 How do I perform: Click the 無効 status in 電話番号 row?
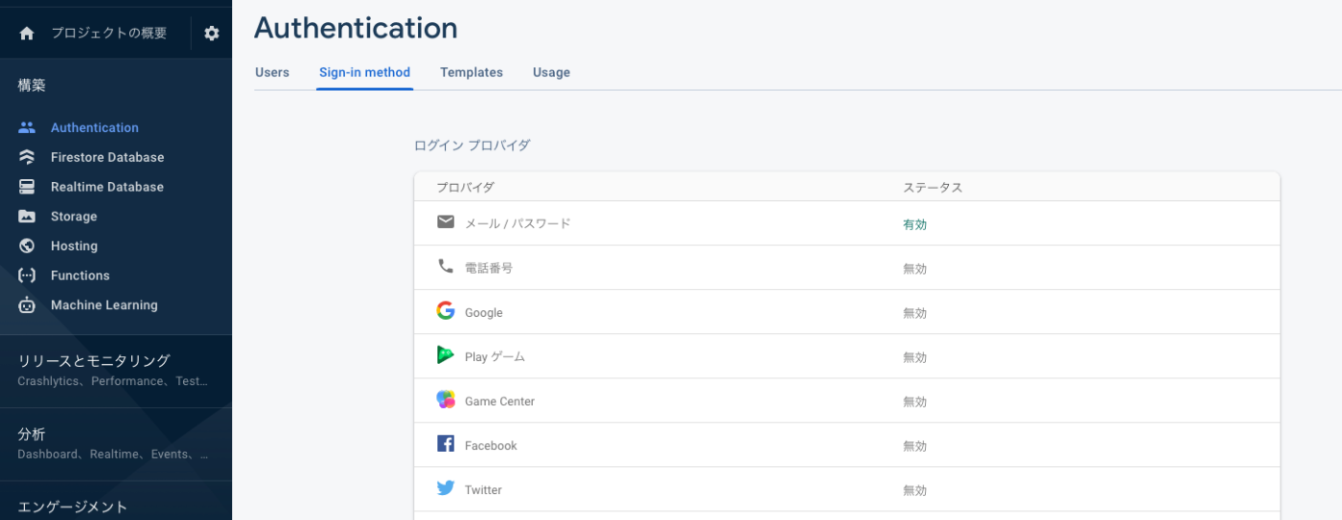[914, 269]
